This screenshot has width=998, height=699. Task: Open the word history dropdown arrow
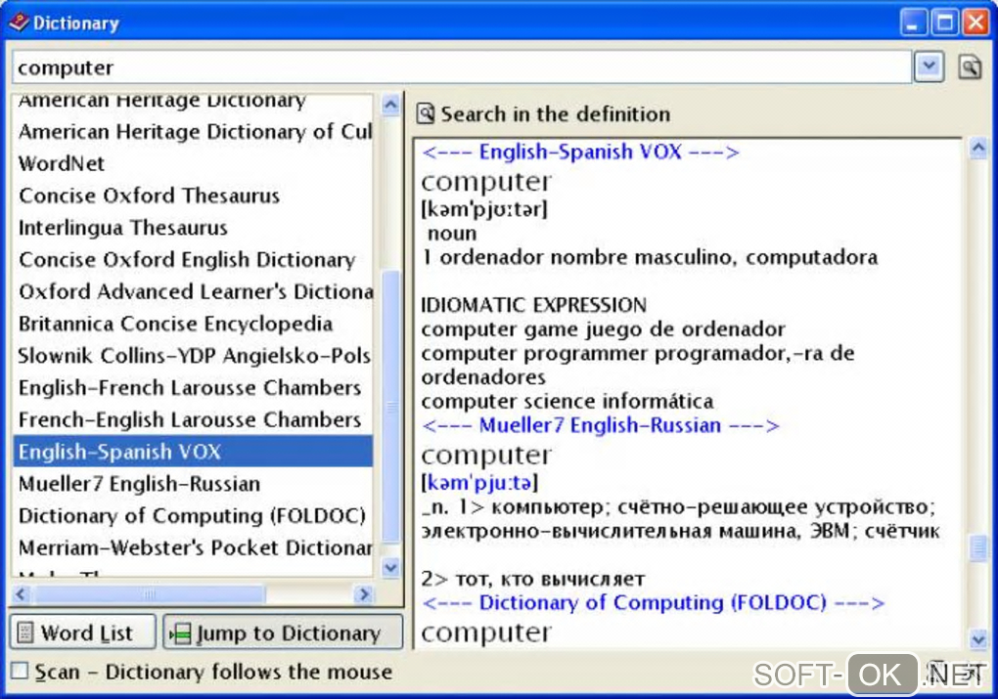929,66
